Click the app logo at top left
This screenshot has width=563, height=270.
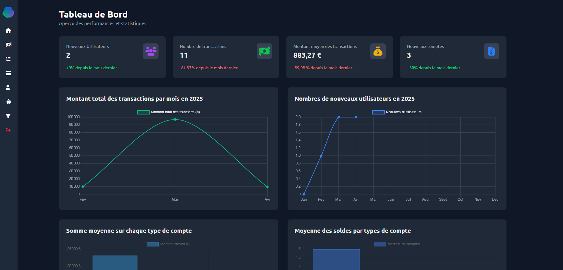pos(8,12)
